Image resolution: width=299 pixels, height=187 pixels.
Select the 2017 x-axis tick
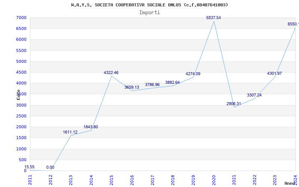click(152, 180)
